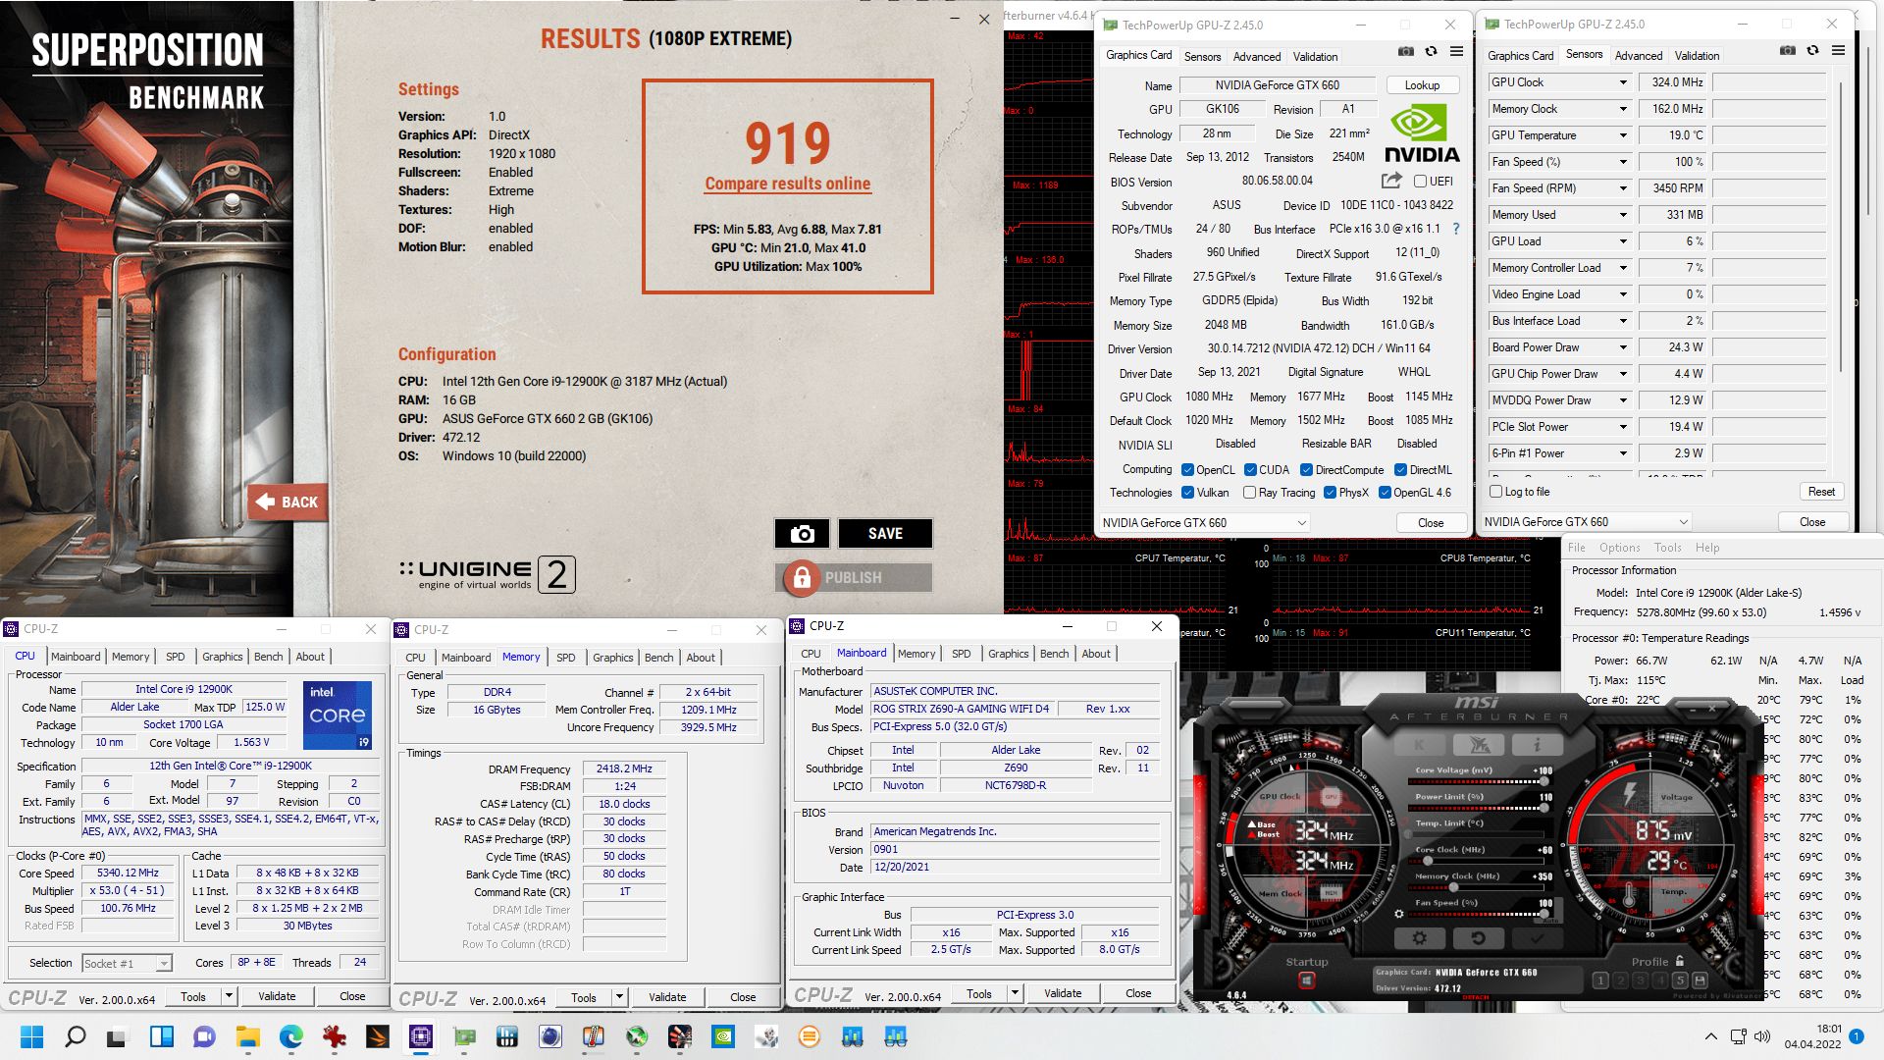Open the hamburger menu in GPU-Z Graphics Card window
This screenshot has width=1884, height=1060.
pyautogui.click(x=1456, y=52)
